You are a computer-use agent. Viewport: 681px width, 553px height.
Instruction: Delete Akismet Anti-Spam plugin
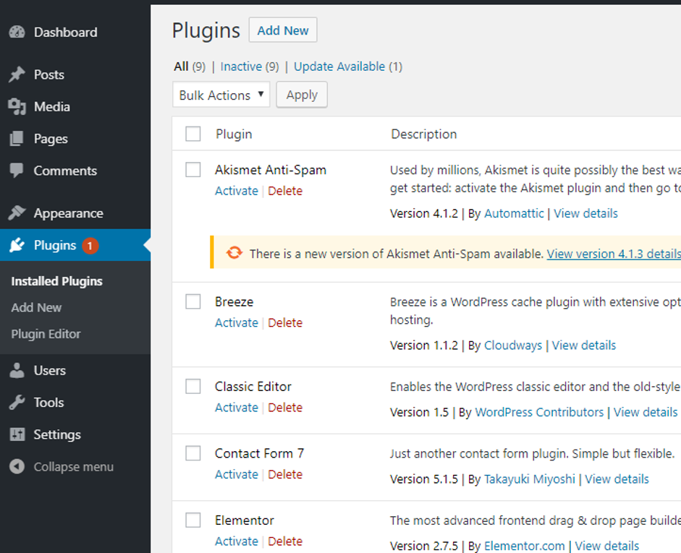coord(285,191)
